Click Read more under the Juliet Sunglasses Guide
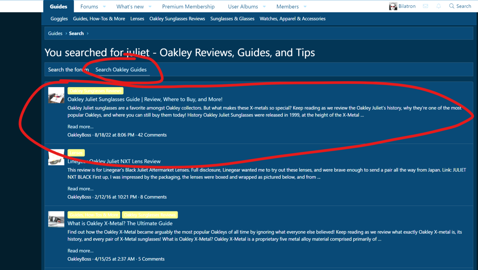Image resolution: width=478 pixels, height=270 pixels. pyautogui.click(x=80, y=127)
